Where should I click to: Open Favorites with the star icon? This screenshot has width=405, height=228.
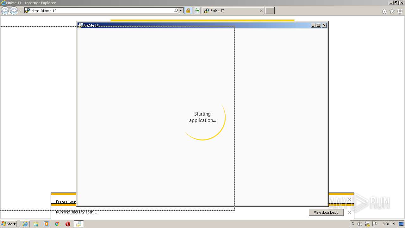pyautogui.click(x=392, y=11)
